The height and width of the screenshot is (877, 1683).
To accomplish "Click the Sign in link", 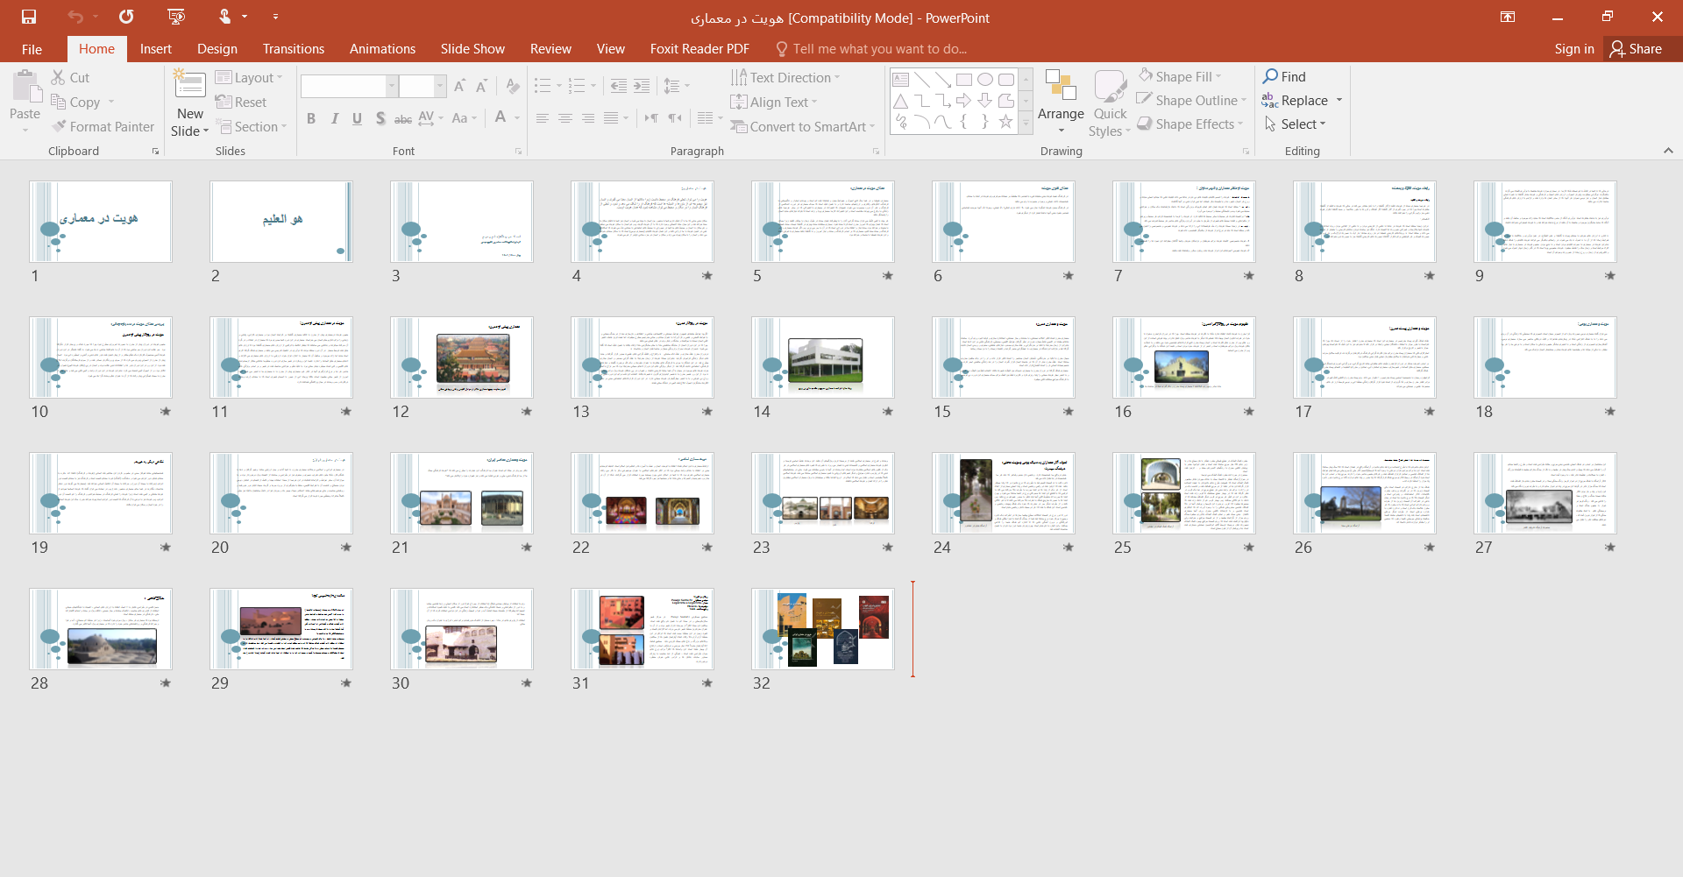I will click(1573, 49).
